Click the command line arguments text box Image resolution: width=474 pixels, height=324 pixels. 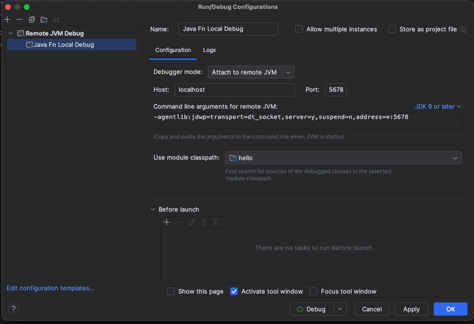(x=308, y=121)
